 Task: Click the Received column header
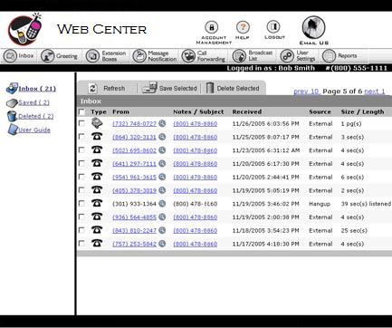tap(247, 111)
